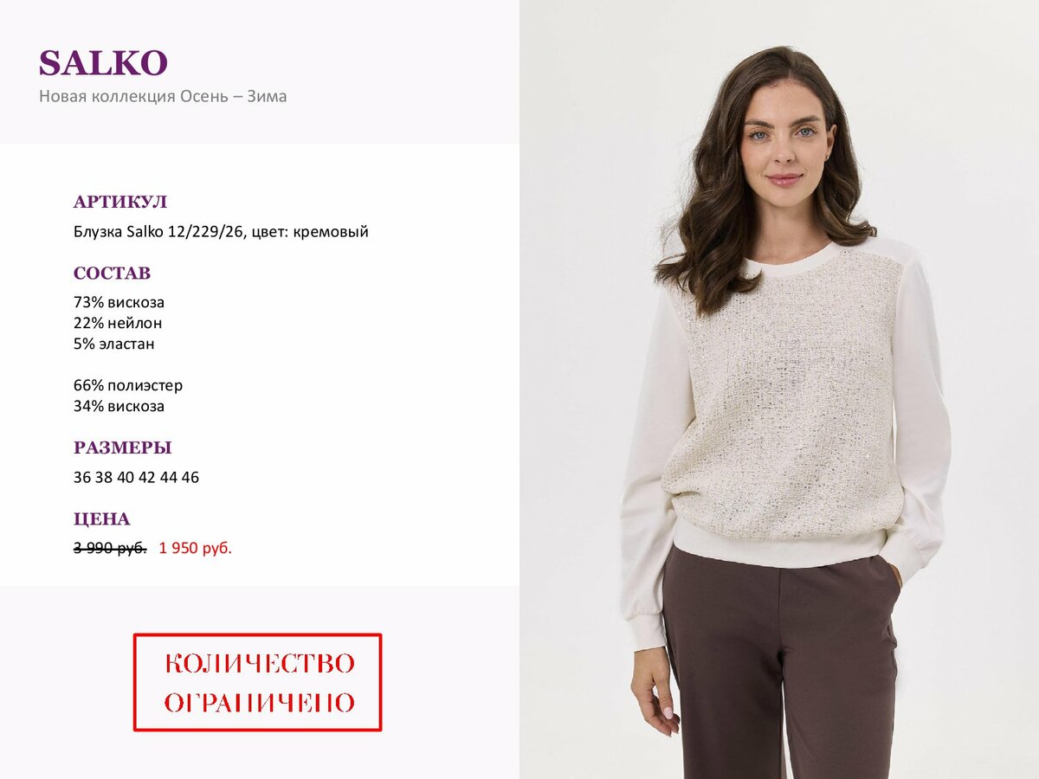Select the 66% полиэстер line

[128, 386]
